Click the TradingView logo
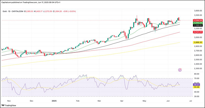Screen dimensions: 205x108 coord(9,105)
